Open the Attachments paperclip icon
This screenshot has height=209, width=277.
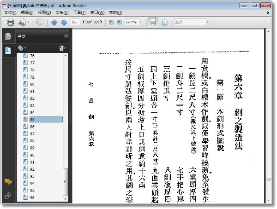[8, 196]
